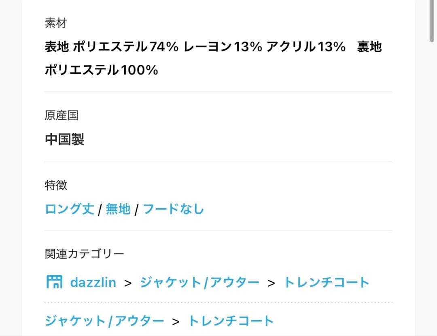Browse hoodless coats via フードなし tag
The image size is (437, 336).
click(x=174, y=208)
